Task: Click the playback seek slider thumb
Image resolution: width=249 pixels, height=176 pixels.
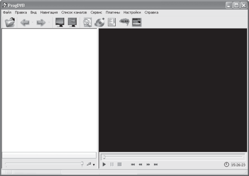Action: (x=104, y=157)
